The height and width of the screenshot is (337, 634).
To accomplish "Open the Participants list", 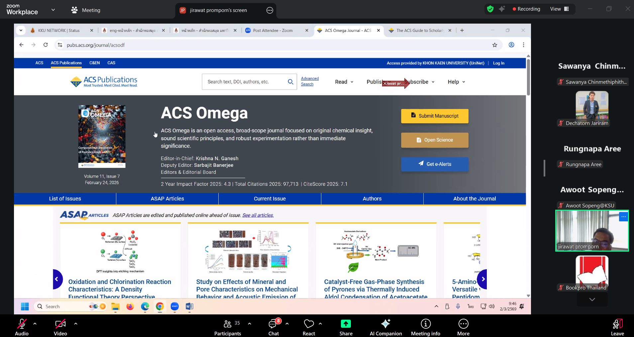I will tap(228, 324).
